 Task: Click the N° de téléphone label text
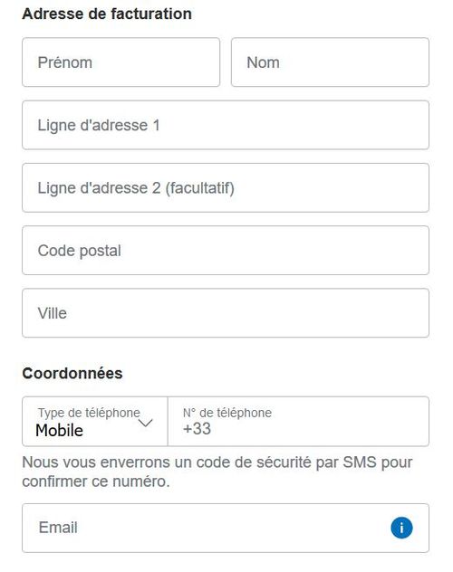(227, 413)
